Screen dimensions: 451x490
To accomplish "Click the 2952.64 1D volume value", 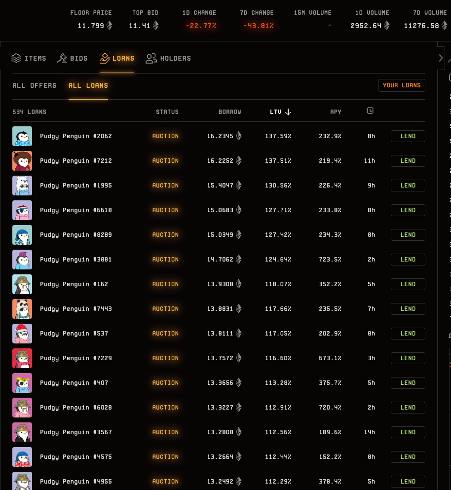I will click(x=366, y=26).
